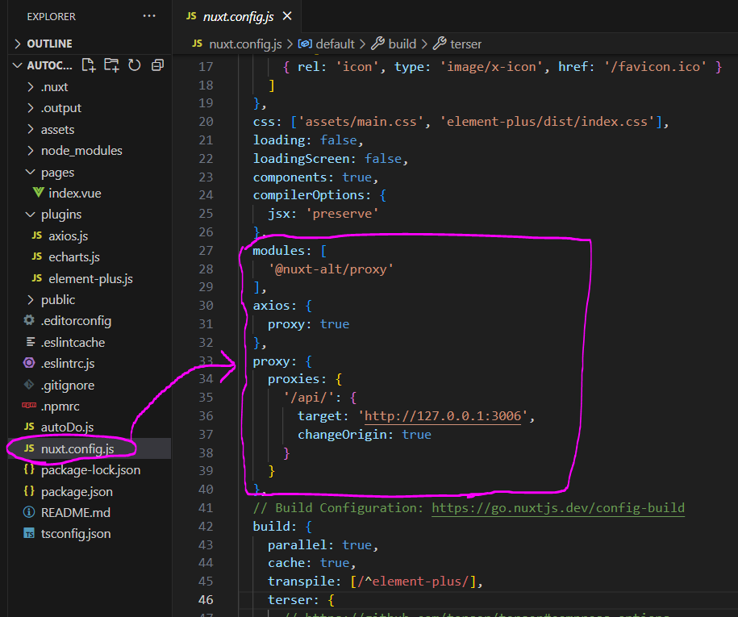Click the 'terser' breadcrumb item

(465, 44)
